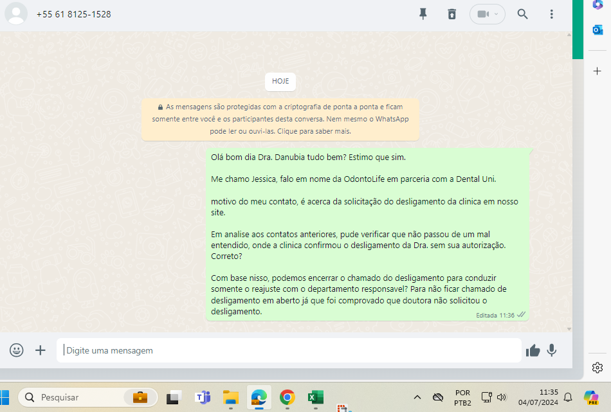
Task: Open Excel from the taskbar
Action: [316, 397]
